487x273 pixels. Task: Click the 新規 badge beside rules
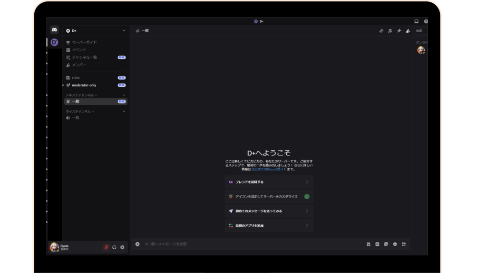122,78
